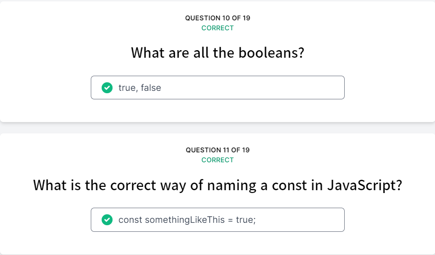Click the CORRECT status under question 10
The image size is (435, 255).
tap(217, 28)
